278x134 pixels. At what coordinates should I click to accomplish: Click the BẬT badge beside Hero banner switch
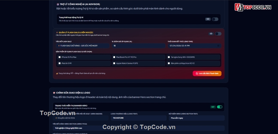pos(213,107)
